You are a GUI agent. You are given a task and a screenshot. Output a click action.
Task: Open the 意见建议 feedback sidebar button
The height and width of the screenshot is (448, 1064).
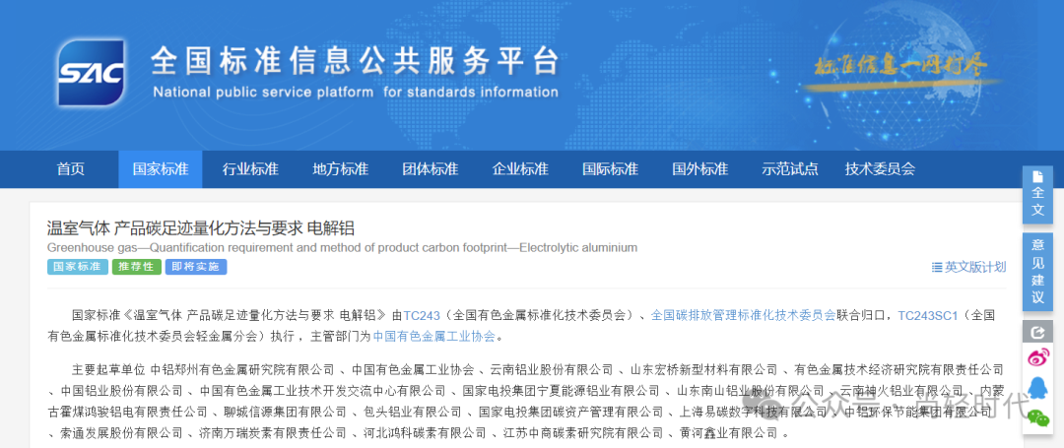tap(1036, 271)
